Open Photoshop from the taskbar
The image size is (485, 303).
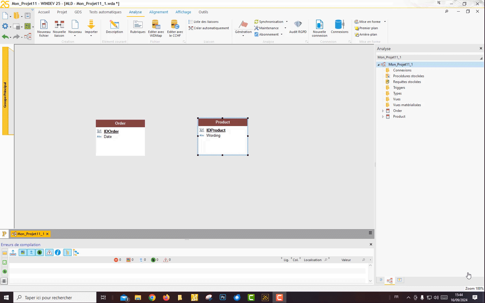click(x=223, y=297)
